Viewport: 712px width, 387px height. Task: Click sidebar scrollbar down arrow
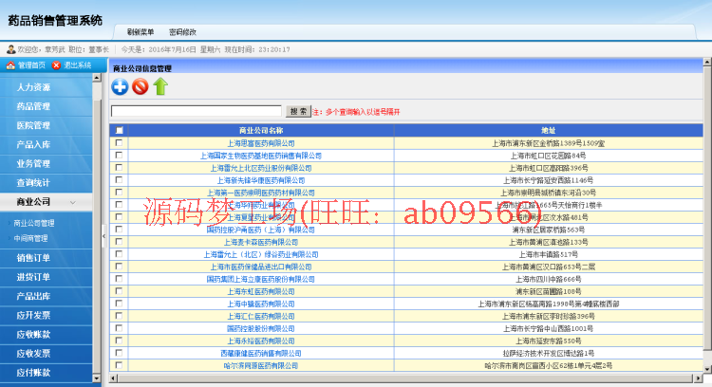pyautogui.click(x=96, y=378)
